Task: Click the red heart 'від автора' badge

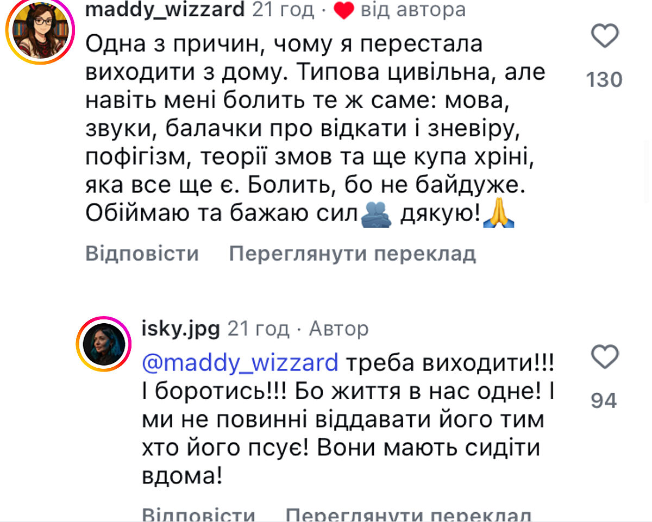Action: [344, 10]
